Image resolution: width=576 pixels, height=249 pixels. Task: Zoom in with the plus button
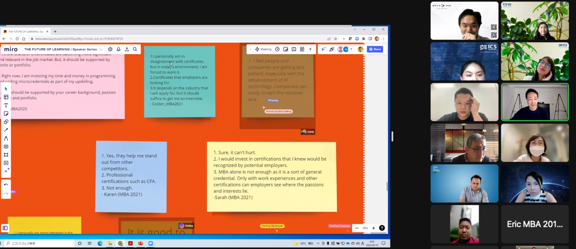click(x=373, y=228)
